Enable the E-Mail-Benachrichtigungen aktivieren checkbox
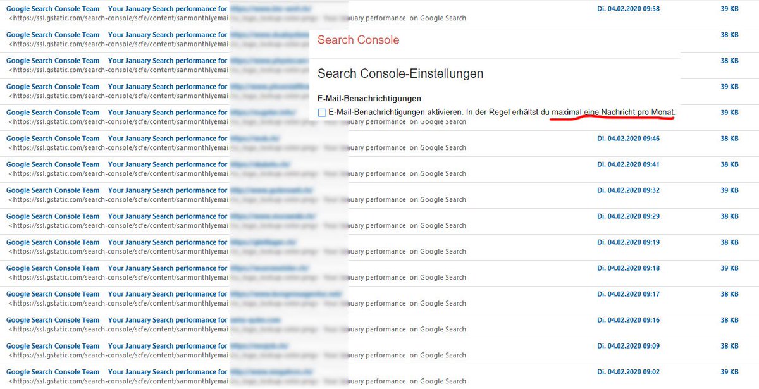The height and width of the screenshot is (389, 759). (322, 113)
